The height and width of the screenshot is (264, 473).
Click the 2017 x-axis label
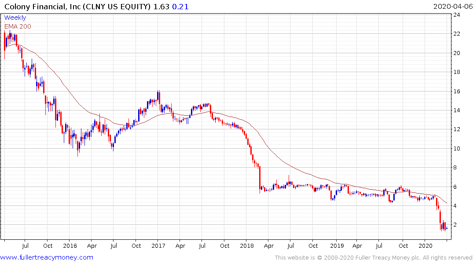click(158, 246)
